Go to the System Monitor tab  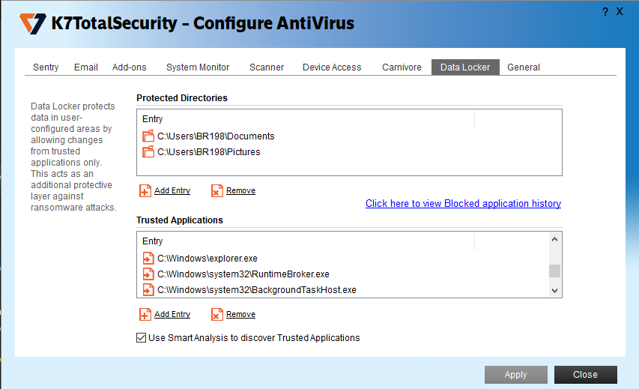click(198, 67)
